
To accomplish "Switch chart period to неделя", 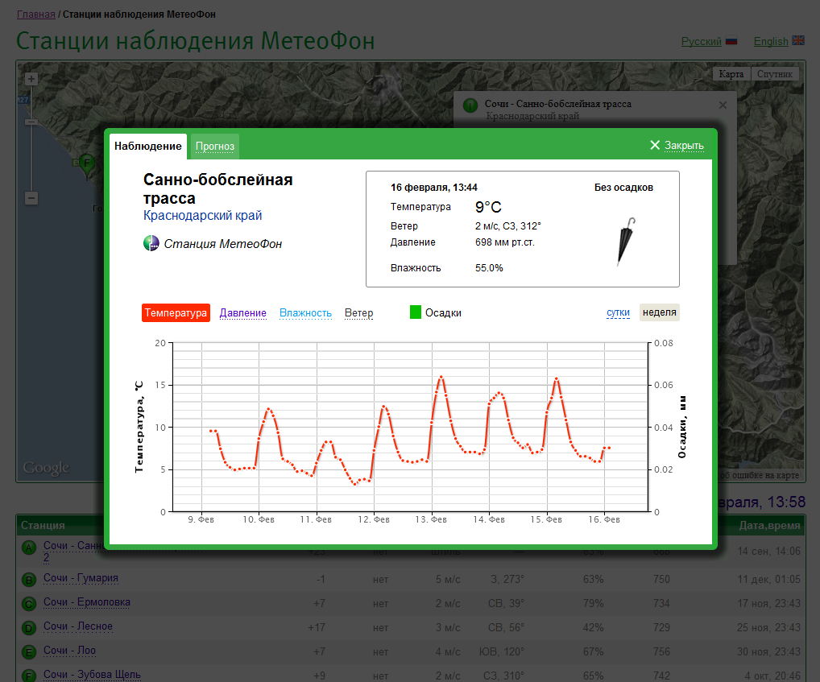I will (660, 312).
